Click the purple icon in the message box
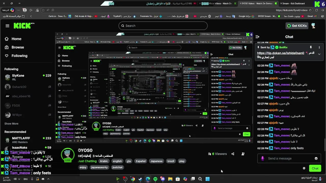Screen dimensions: 326x183 (263, 158)
